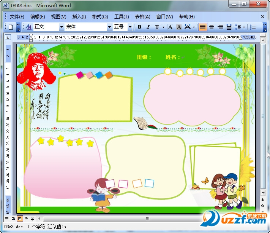Image resolution: width=270 pixels, height=233 pixels.
Task: Open the 编辑(E) menu
Action: click(38, 17)
